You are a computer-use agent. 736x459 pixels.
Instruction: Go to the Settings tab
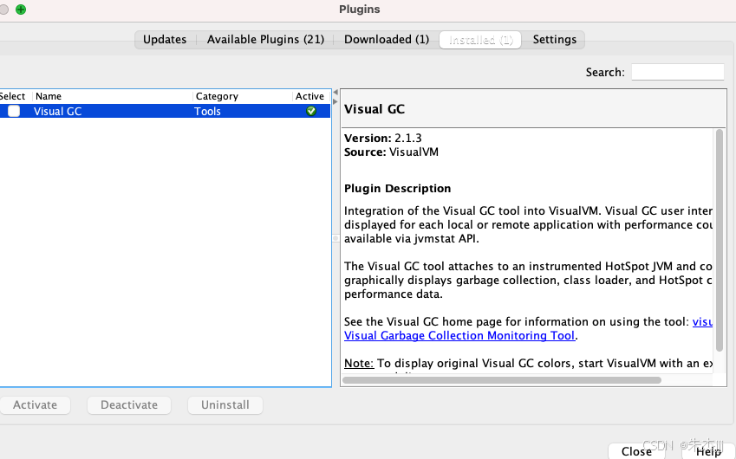tap(554, 39)
